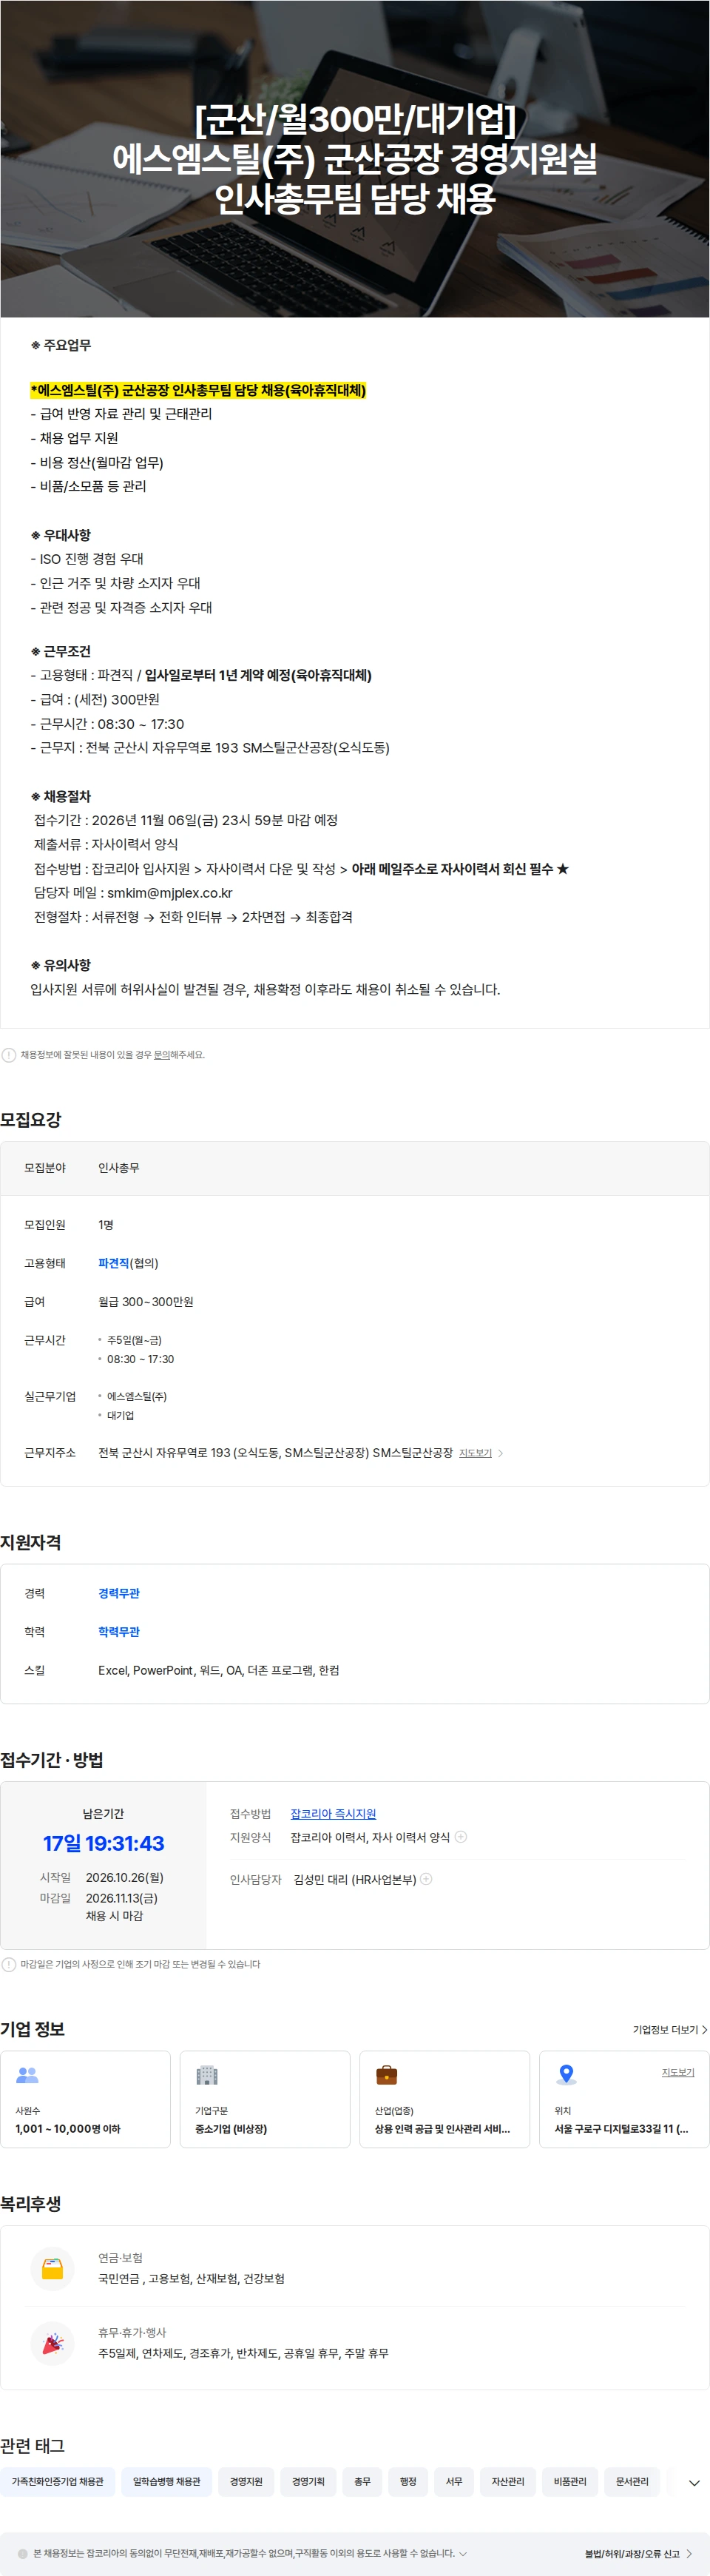
Task: Open 파견직 employment type link
Action: pos(113,1263)
